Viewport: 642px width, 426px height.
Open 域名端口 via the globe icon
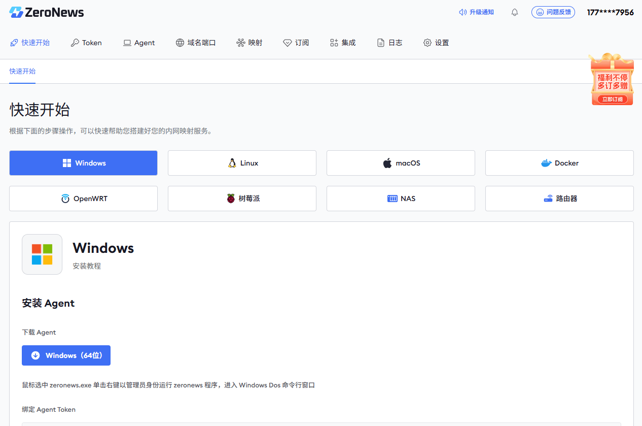(x=180, y=43)
